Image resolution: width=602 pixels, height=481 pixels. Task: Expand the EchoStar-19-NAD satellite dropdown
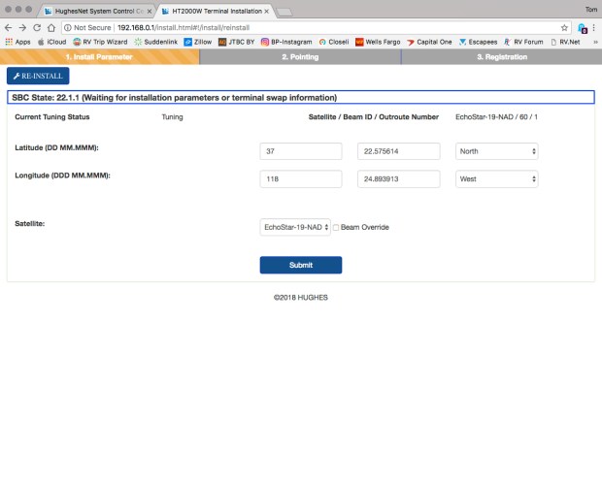pos(295,227)
